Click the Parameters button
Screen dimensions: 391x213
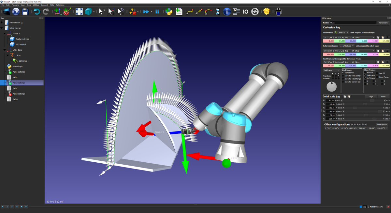click(x=383, y=23)
